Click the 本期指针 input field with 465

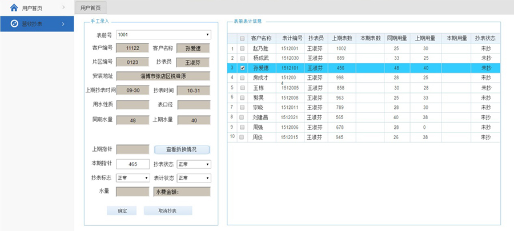coord(132,164)
